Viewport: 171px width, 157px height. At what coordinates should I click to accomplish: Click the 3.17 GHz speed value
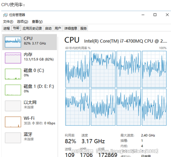point(93,141)
